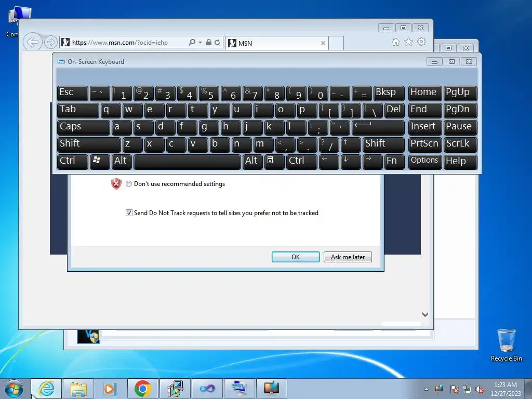Click the down arrow key on keyboard

click(351, 162)
